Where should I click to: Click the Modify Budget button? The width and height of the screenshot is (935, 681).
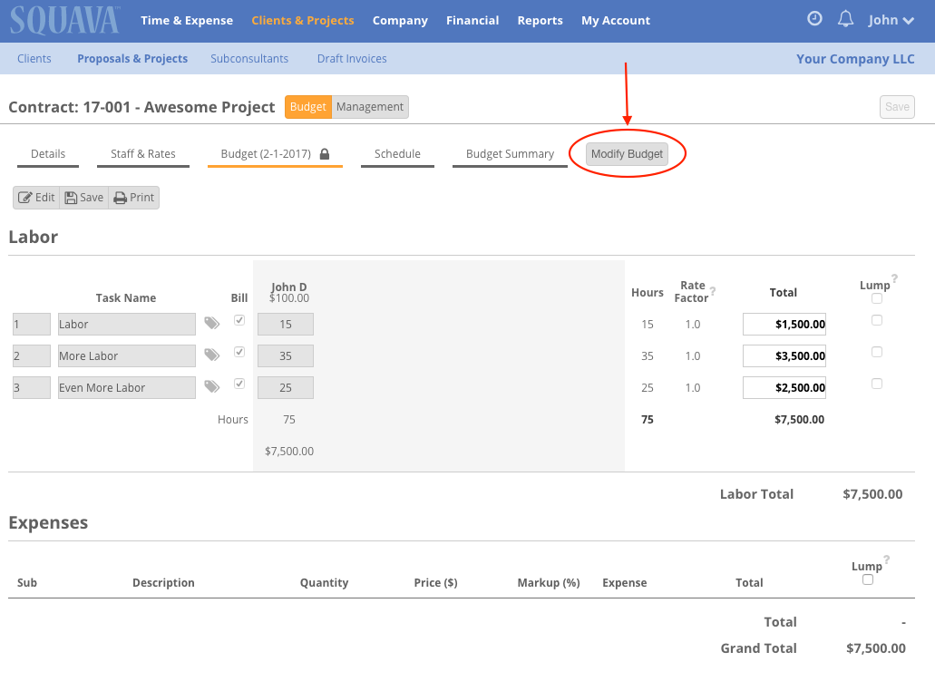point(628,153)
